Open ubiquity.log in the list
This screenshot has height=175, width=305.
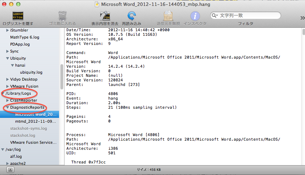[x=31, y=72]
